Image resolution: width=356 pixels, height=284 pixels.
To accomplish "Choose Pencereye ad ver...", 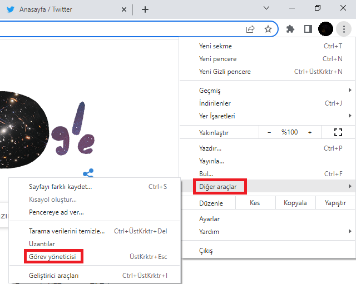I will [95, 212].
